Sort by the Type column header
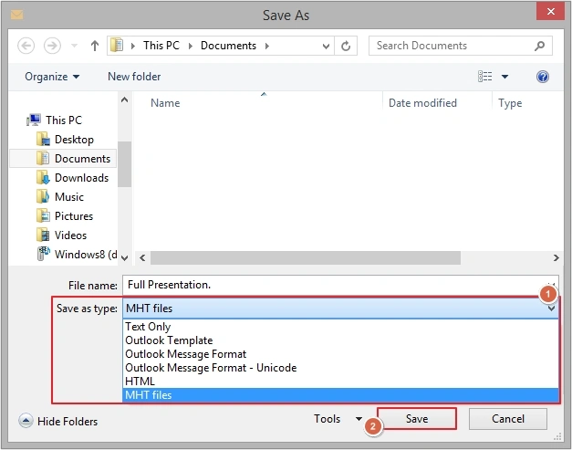The height and width of the screenshot is (450, 572). (510, 103)
